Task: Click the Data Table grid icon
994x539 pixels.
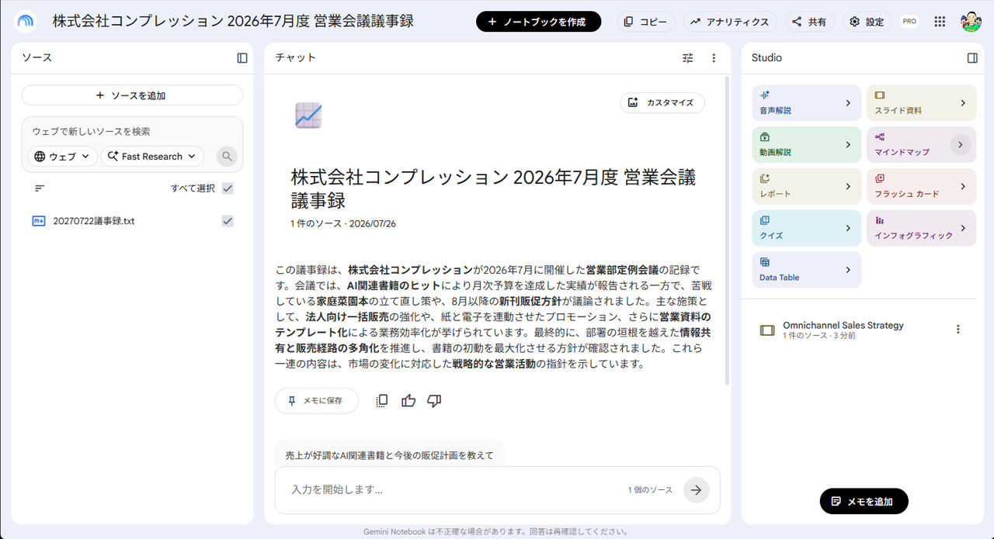Action: click(765, 262)
